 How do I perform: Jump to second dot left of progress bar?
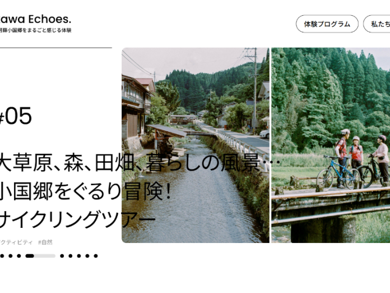pyautogui.click(x=11, y=256)
